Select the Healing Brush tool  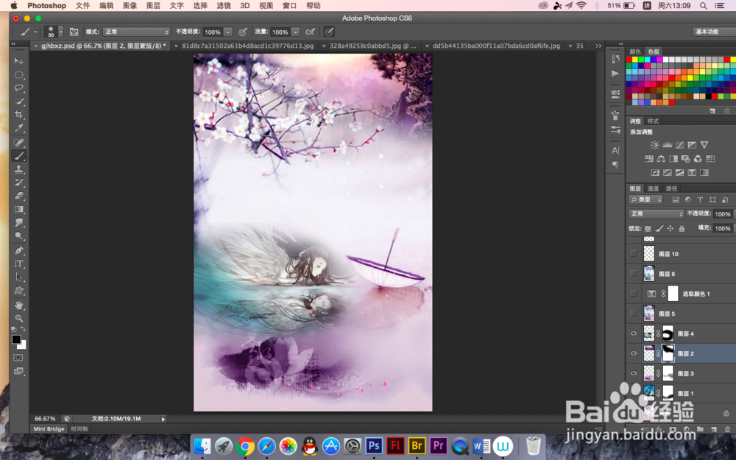(19, 143)
